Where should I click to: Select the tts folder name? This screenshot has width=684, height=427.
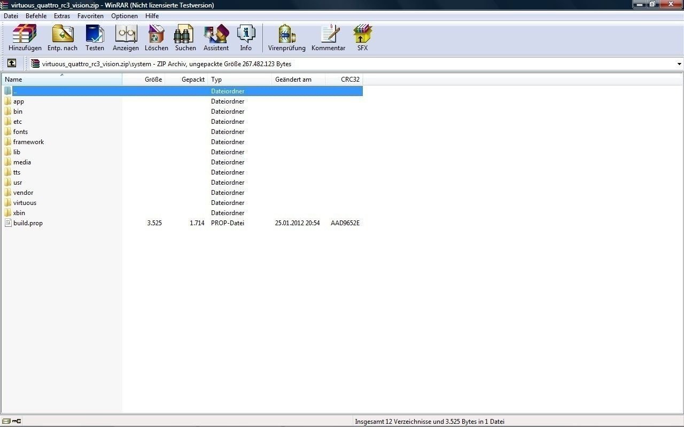[17, 172]
